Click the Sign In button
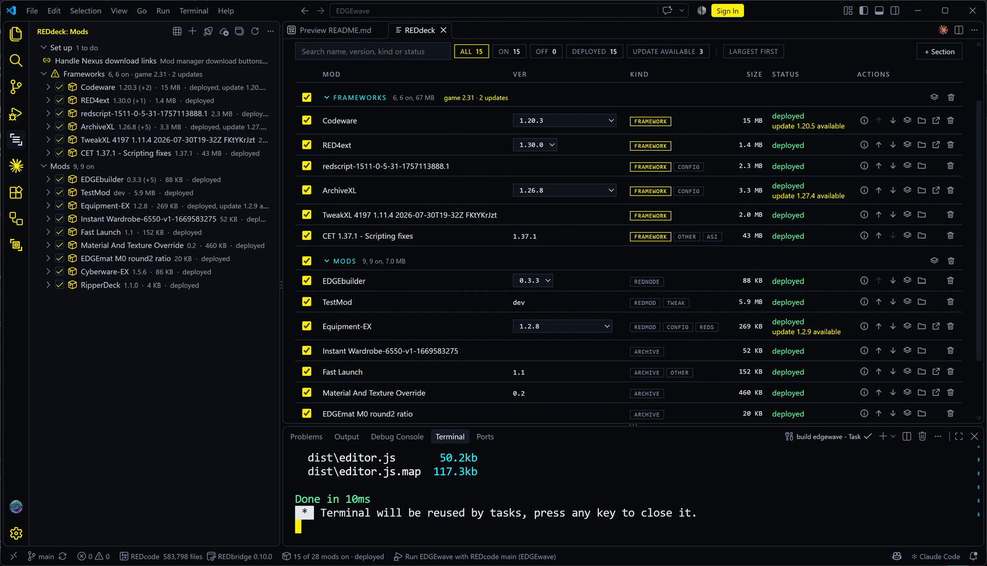Image resolution: width=987 pixels, height=566 pixels. point(727,11)
